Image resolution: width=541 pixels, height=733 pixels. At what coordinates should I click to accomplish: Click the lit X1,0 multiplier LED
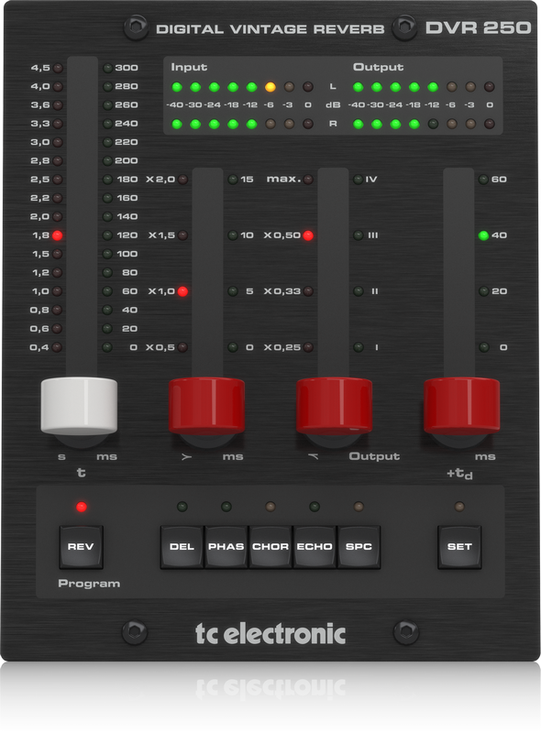(x=183, y=291)
